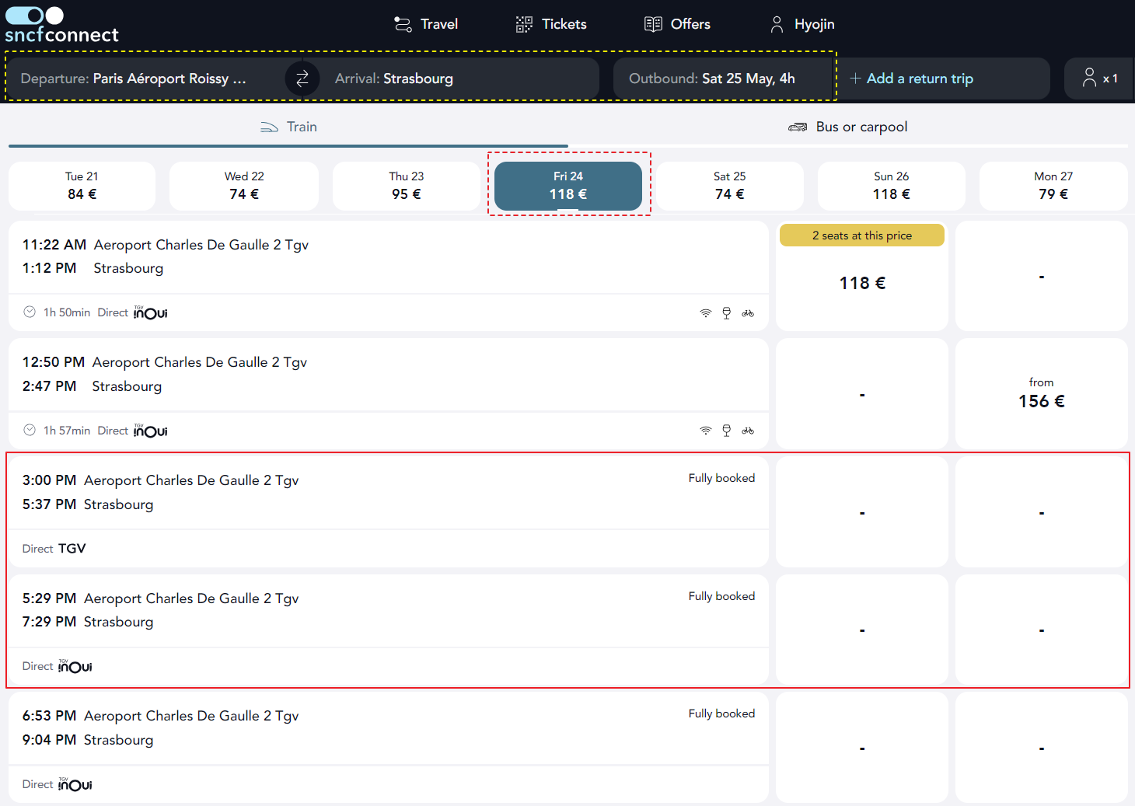Image resolution: width=1135 pixels, height=806 pixels.
Task: Click the train icon in the Train tab
Action: coord(269,127)
